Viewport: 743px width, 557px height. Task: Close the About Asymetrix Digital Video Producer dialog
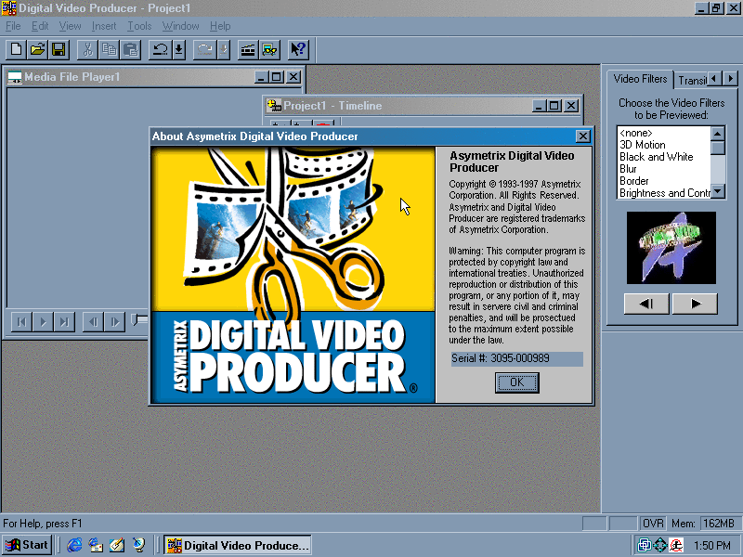coord(583,136)
